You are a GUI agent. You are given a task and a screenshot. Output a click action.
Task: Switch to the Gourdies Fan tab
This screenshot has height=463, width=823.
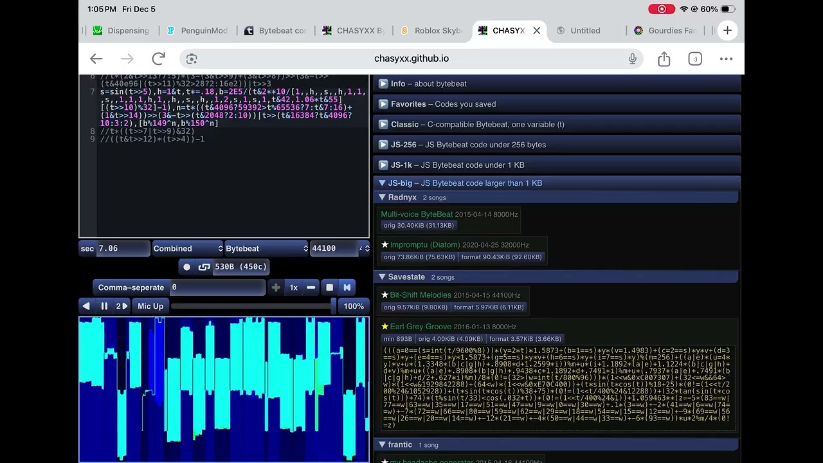click(665, 30)
